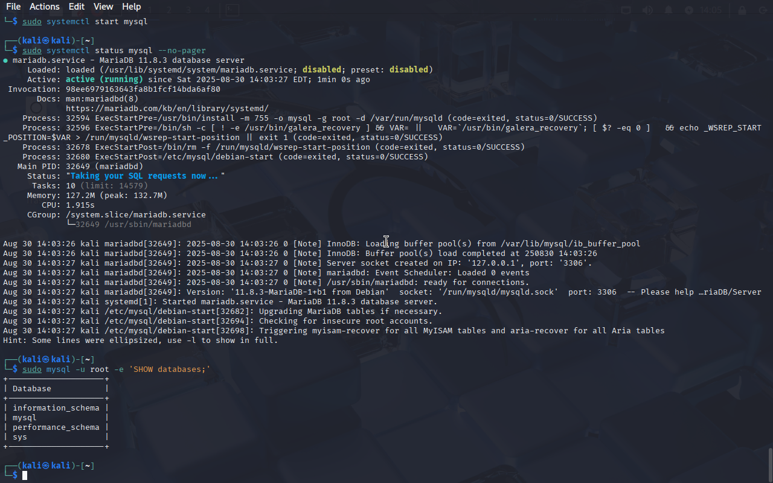Click the mariadb.com systemd documentation URL
The image size is (773, 483).
[167, 109]
